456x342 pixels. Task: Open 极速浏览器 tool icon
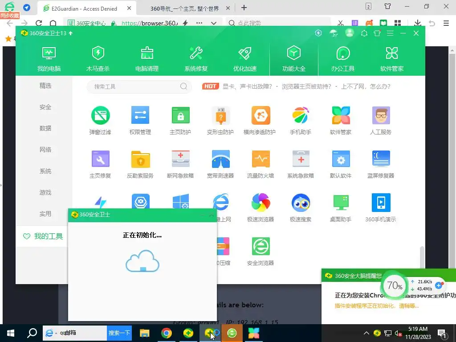click(x=260, y=208)
